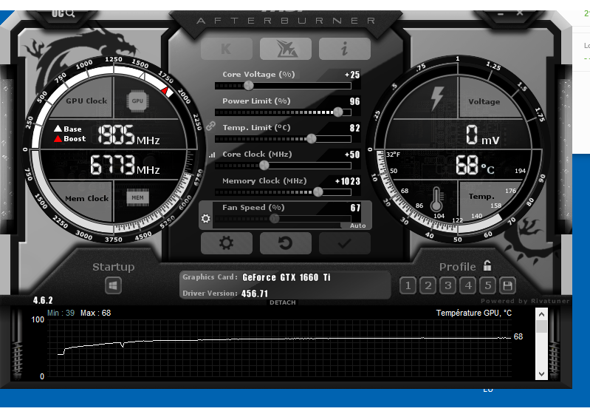
Task: Select profile slot 3
Action: pos(447,285)
